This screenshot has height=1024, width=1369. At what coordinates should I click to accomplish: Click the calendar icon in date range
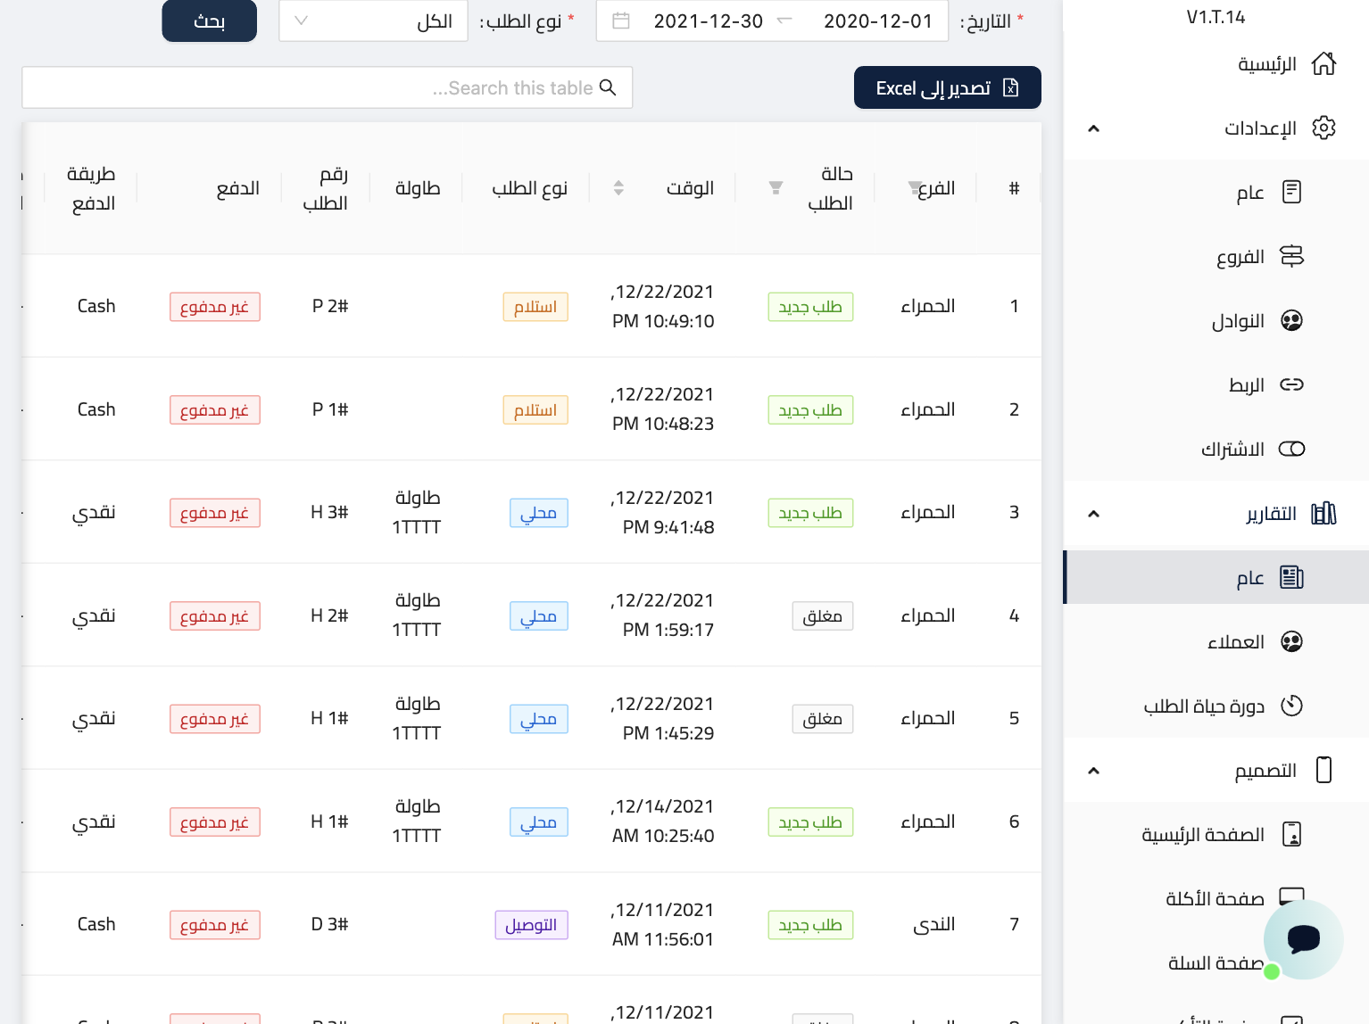pos(621,21)
